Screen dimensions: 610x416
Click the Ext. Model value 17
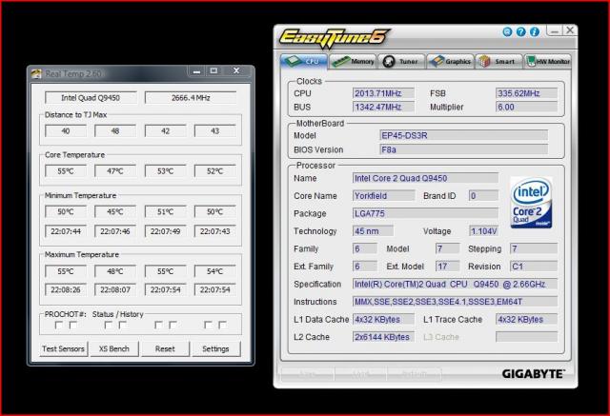tap(447, 267)
